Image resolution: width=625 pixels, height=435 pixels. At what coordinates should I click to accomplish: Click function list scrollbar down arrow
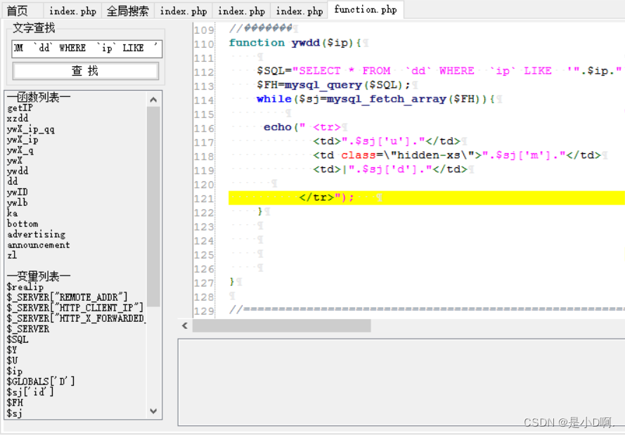(x=153, y=410)
